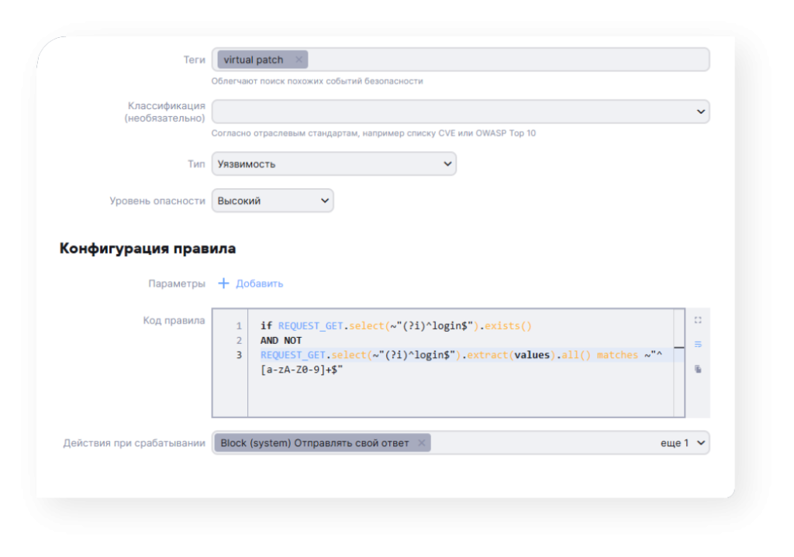Remove the virtual patch tag
This screenshot has height=557, width=794.
[x=299, y=60]
